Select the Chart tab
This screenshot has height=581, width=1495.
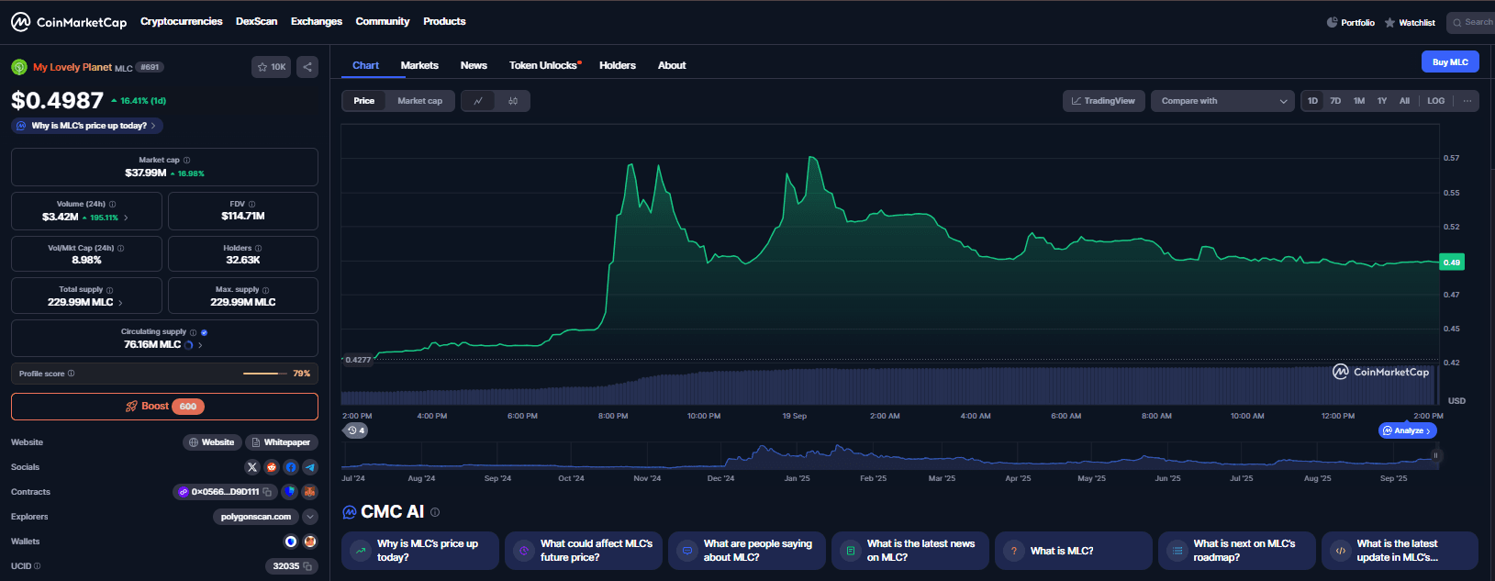[x=365, y=65]
